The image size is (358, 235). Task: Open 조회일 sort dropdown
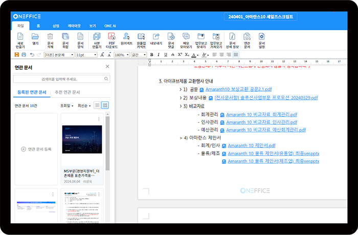pyautogui.click(x=66, y=105)
